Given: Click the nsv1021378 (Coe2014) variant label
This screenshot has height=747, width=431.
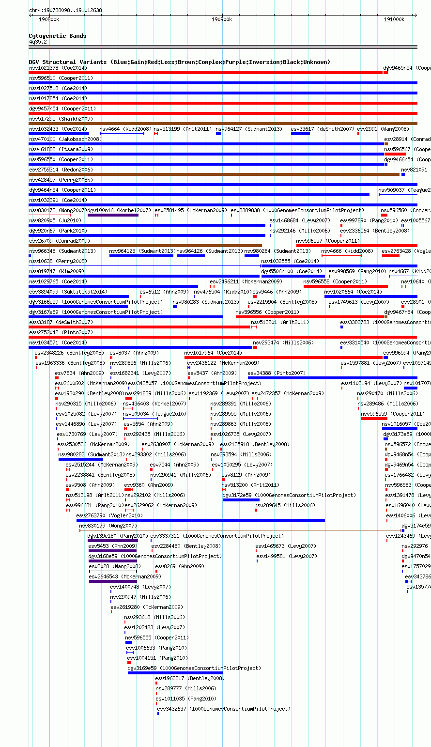Looking at the screenshot, I should tap(58, 68).
